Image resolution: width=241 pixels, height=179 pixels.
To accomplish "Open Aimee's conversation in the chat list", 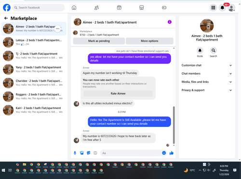I will [34, 28].
